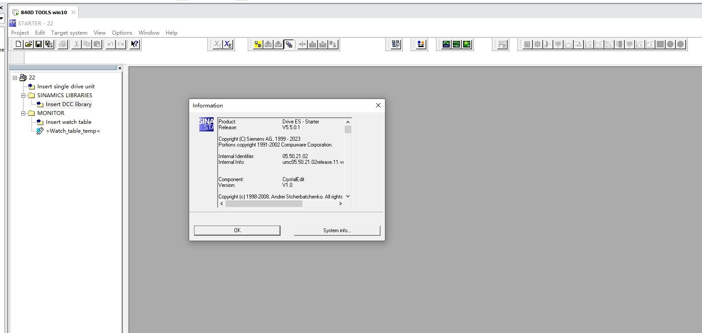The image size is (702, 333).
Task: Open a project using the folder icon
Action: tap(28, 44)
